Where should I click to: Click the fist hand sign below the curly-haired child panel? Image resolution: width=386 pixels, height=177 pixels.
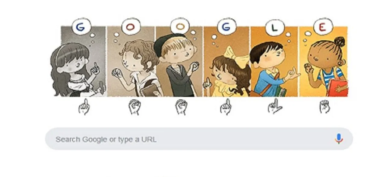pyautogui.click(x=134, y=107)
